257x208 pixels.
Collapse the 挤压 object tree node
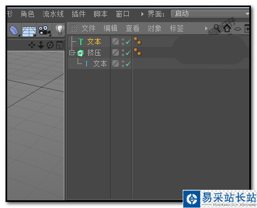(x=72, y=53)
